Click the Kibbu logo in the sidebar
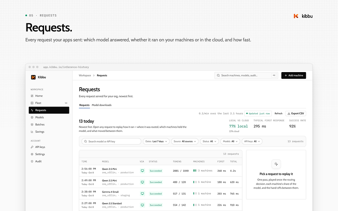The height and width of the screenshot is (211, 338). 33,77
